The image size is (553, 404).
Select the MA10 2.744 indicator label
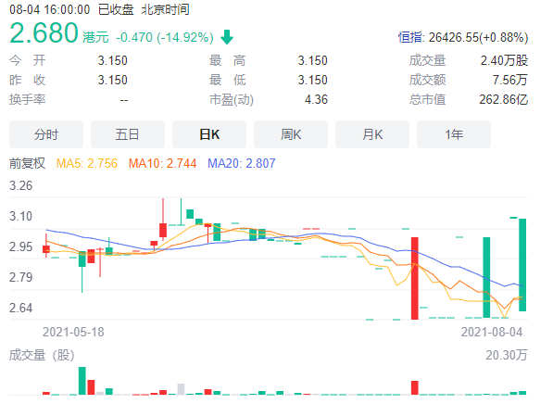pos(163,163)
